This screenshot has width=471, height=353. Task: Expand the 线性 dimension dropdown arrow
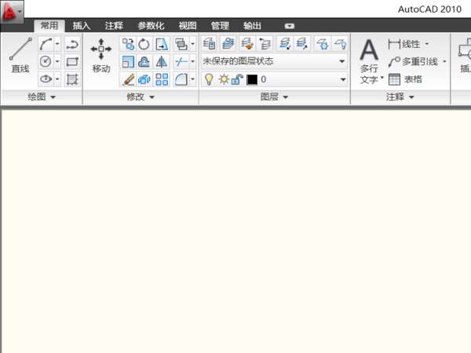pyautogui.click(x=427, y=44)
